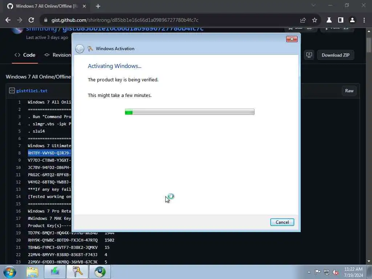Open the download app icon in the taskbar

tap(55, 272)
